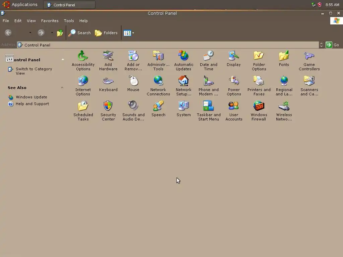Open Mouse settings

(133, 84)
